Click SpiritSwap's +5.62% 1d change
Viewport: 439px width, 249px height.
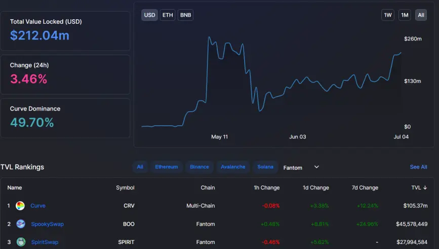tap(320, 242)
